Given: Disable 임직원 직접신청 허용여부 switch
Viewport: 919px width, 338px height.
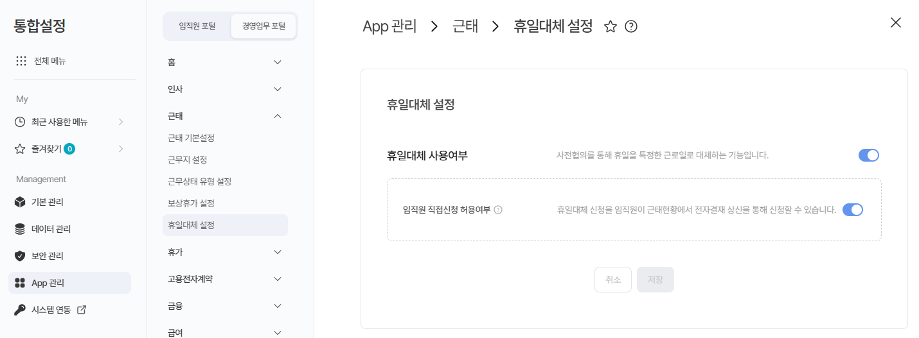Looking at the screenshot, I should pos(852,210).
